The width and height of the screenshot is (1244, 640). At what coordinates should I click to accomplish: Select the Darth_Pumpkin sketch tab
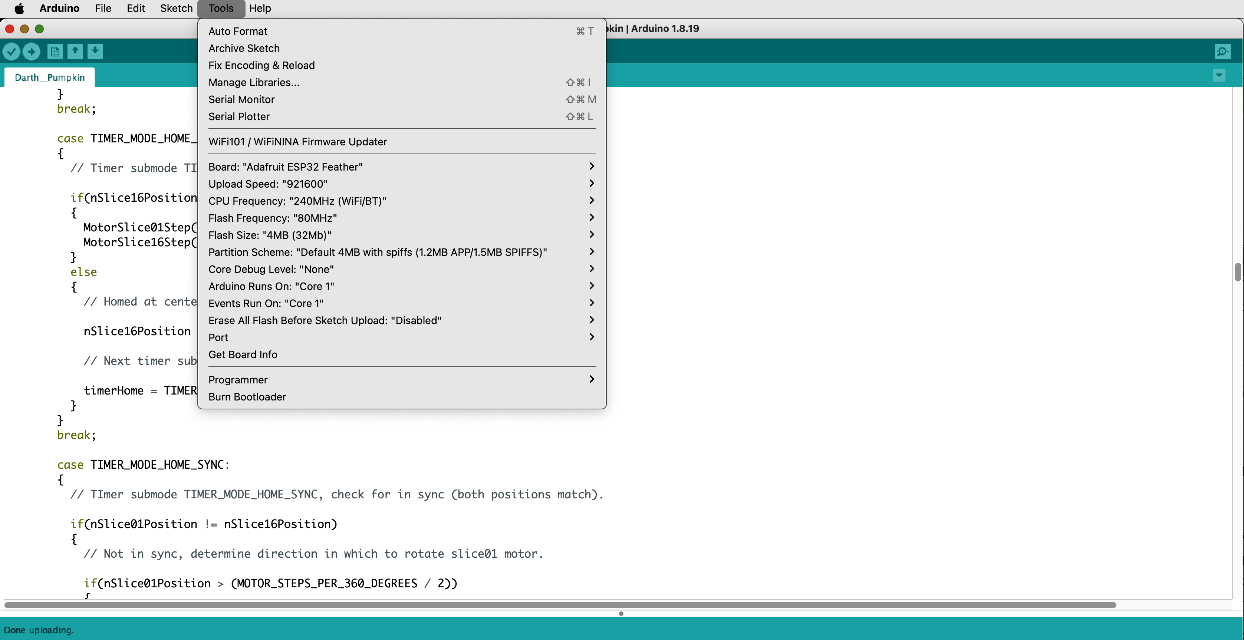coord(49,77)
